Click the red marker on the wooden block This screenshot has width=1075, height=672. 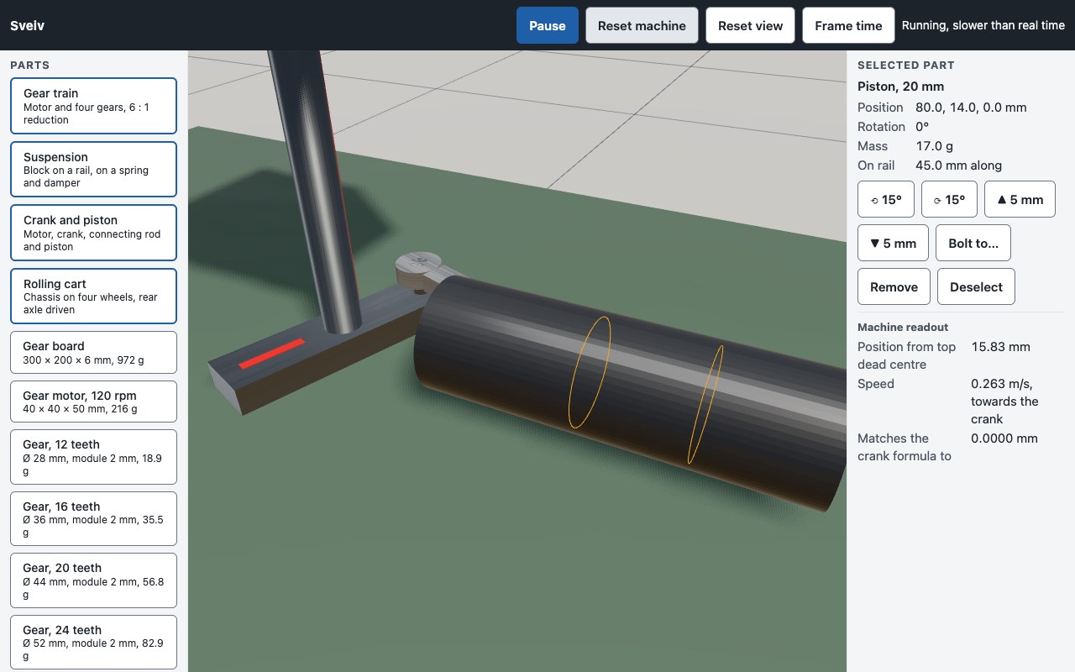click(271, 353)
